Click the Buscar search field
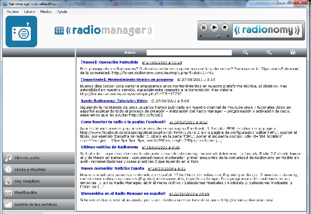Viewport: 311px width, 214px height. (x=189, y=52)
